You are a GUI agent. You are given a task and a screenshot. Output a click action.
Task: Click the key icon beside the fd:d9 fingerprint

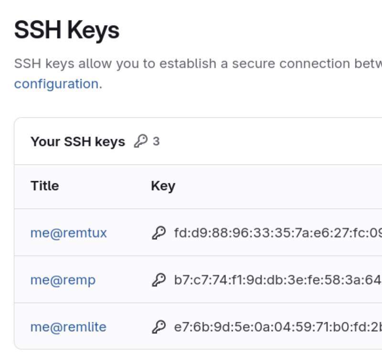pos(159,233)
